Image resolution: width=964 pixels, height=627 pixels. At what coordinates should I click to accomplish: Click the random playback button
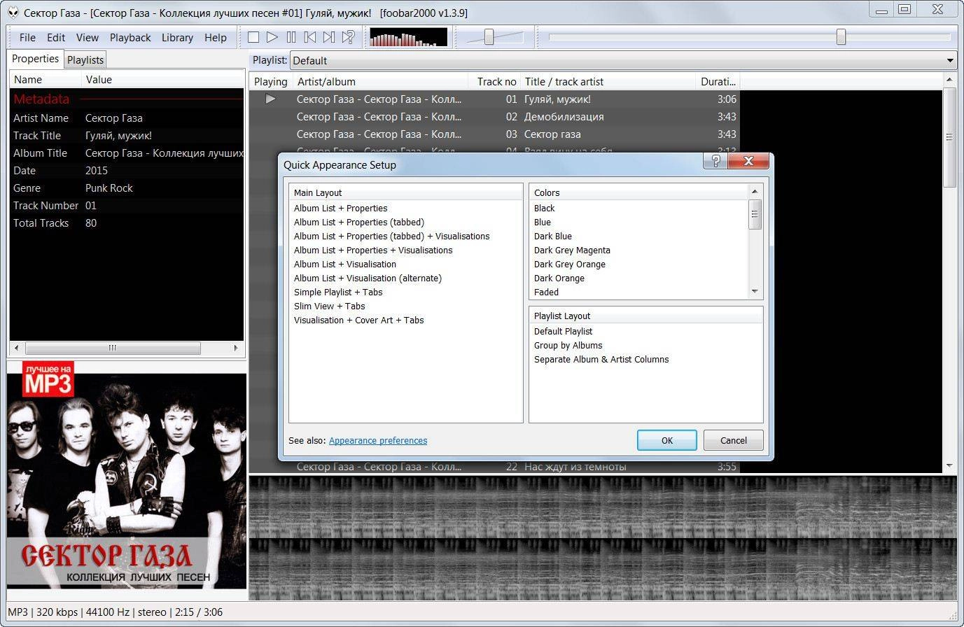[348, 37]
